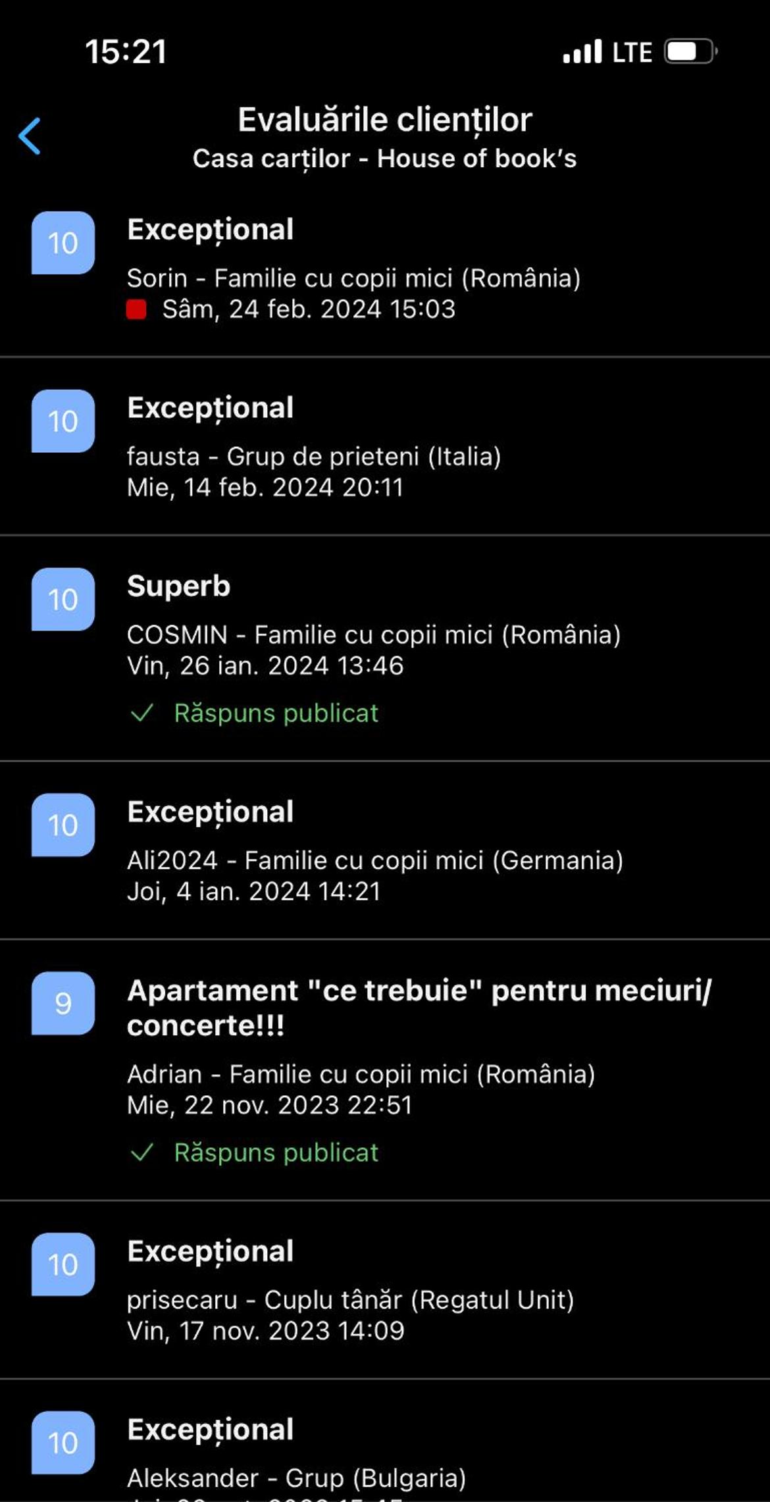The height and width of the screenshot is (1502, 770).
Task: Tap score badge 10 for Ali2024's review
Action: [x=63, y=825]
